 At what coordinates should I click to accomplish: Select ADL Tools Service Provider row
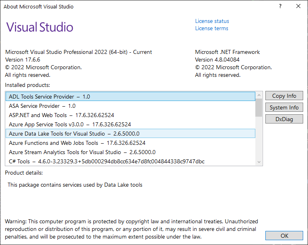[x=130, y=97]
